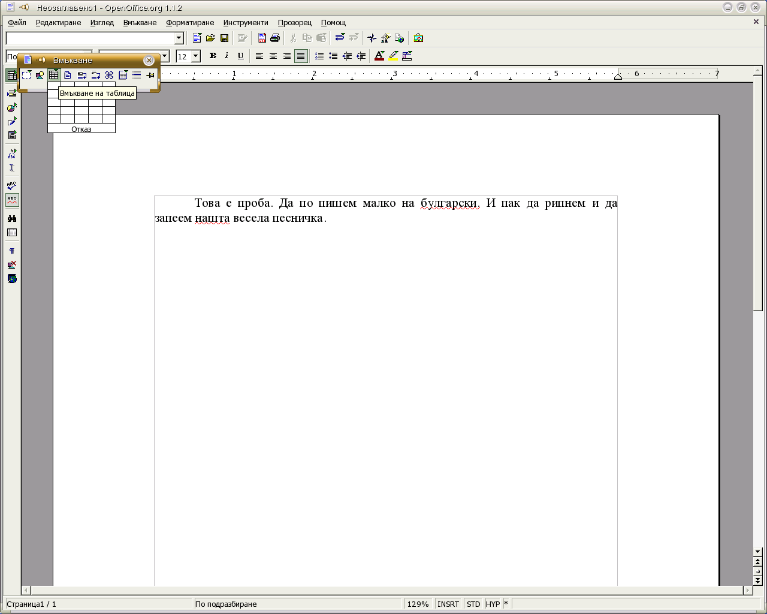
Task: Open Insert Object in the left toolbar
Action: coord(12,108)
